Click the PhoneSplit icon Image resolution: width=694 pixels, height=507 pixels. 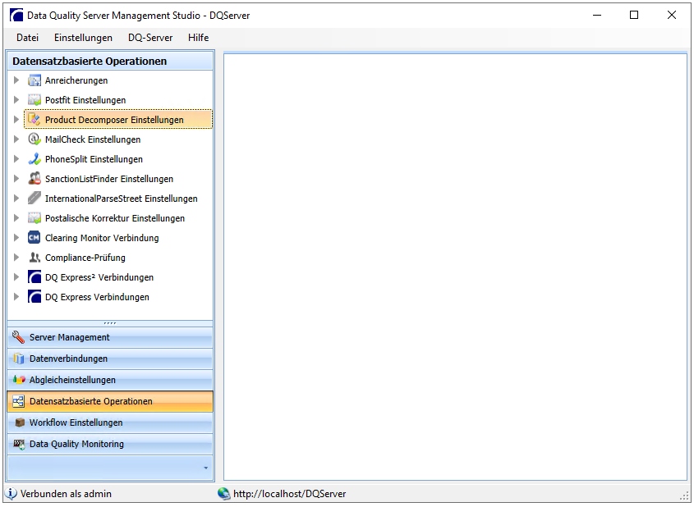pos(34,158)
